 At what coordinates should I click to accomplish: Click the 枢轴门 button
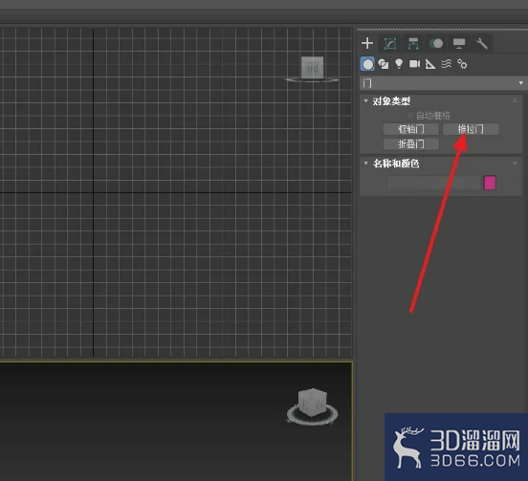click(x=410, y=129)
